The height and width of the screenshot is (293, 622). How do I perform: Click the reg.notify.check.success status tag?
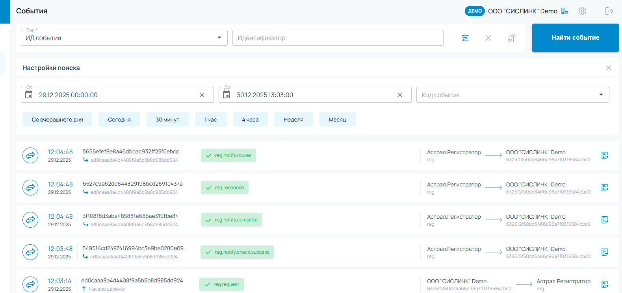237,252
